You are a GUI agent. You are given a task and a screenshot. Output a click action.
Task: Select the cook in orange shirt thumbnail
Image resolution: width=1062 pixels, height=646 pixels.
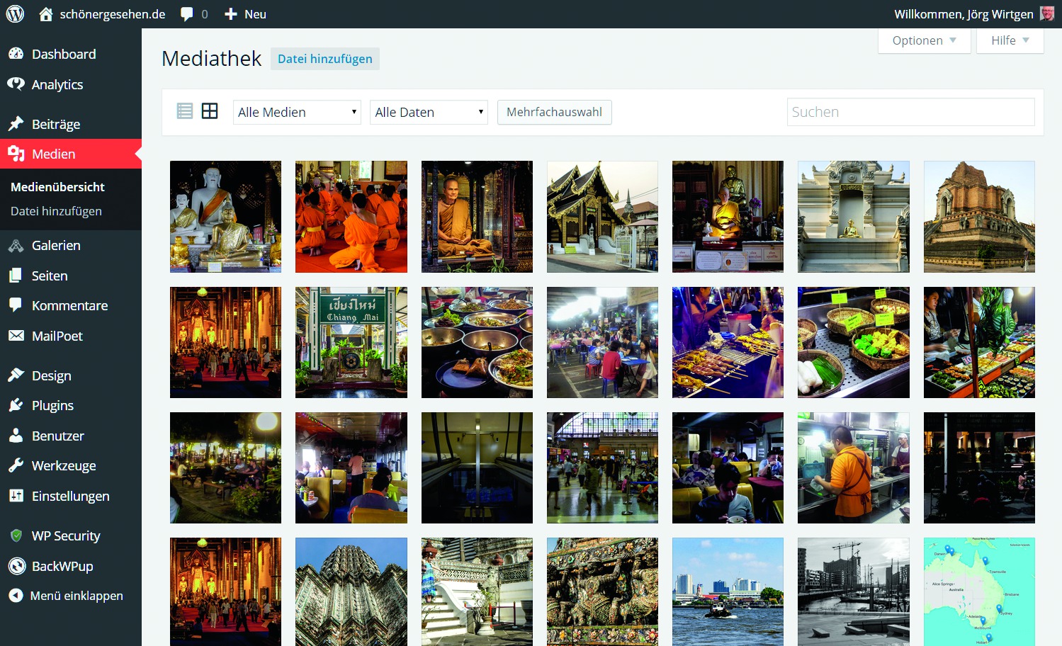point(854,467)
